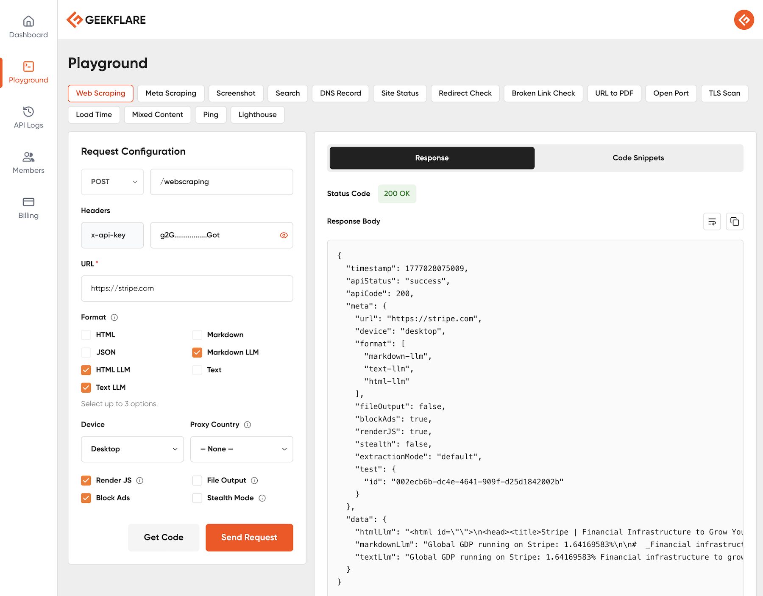Switch to the Code Snippets tab
This screenshot has height=596, width=763.
638,158
